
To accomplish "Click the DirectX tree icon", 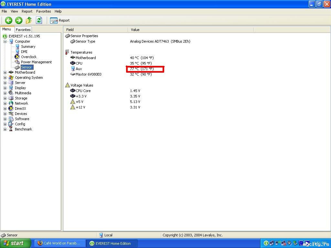I will coord(11,108).
